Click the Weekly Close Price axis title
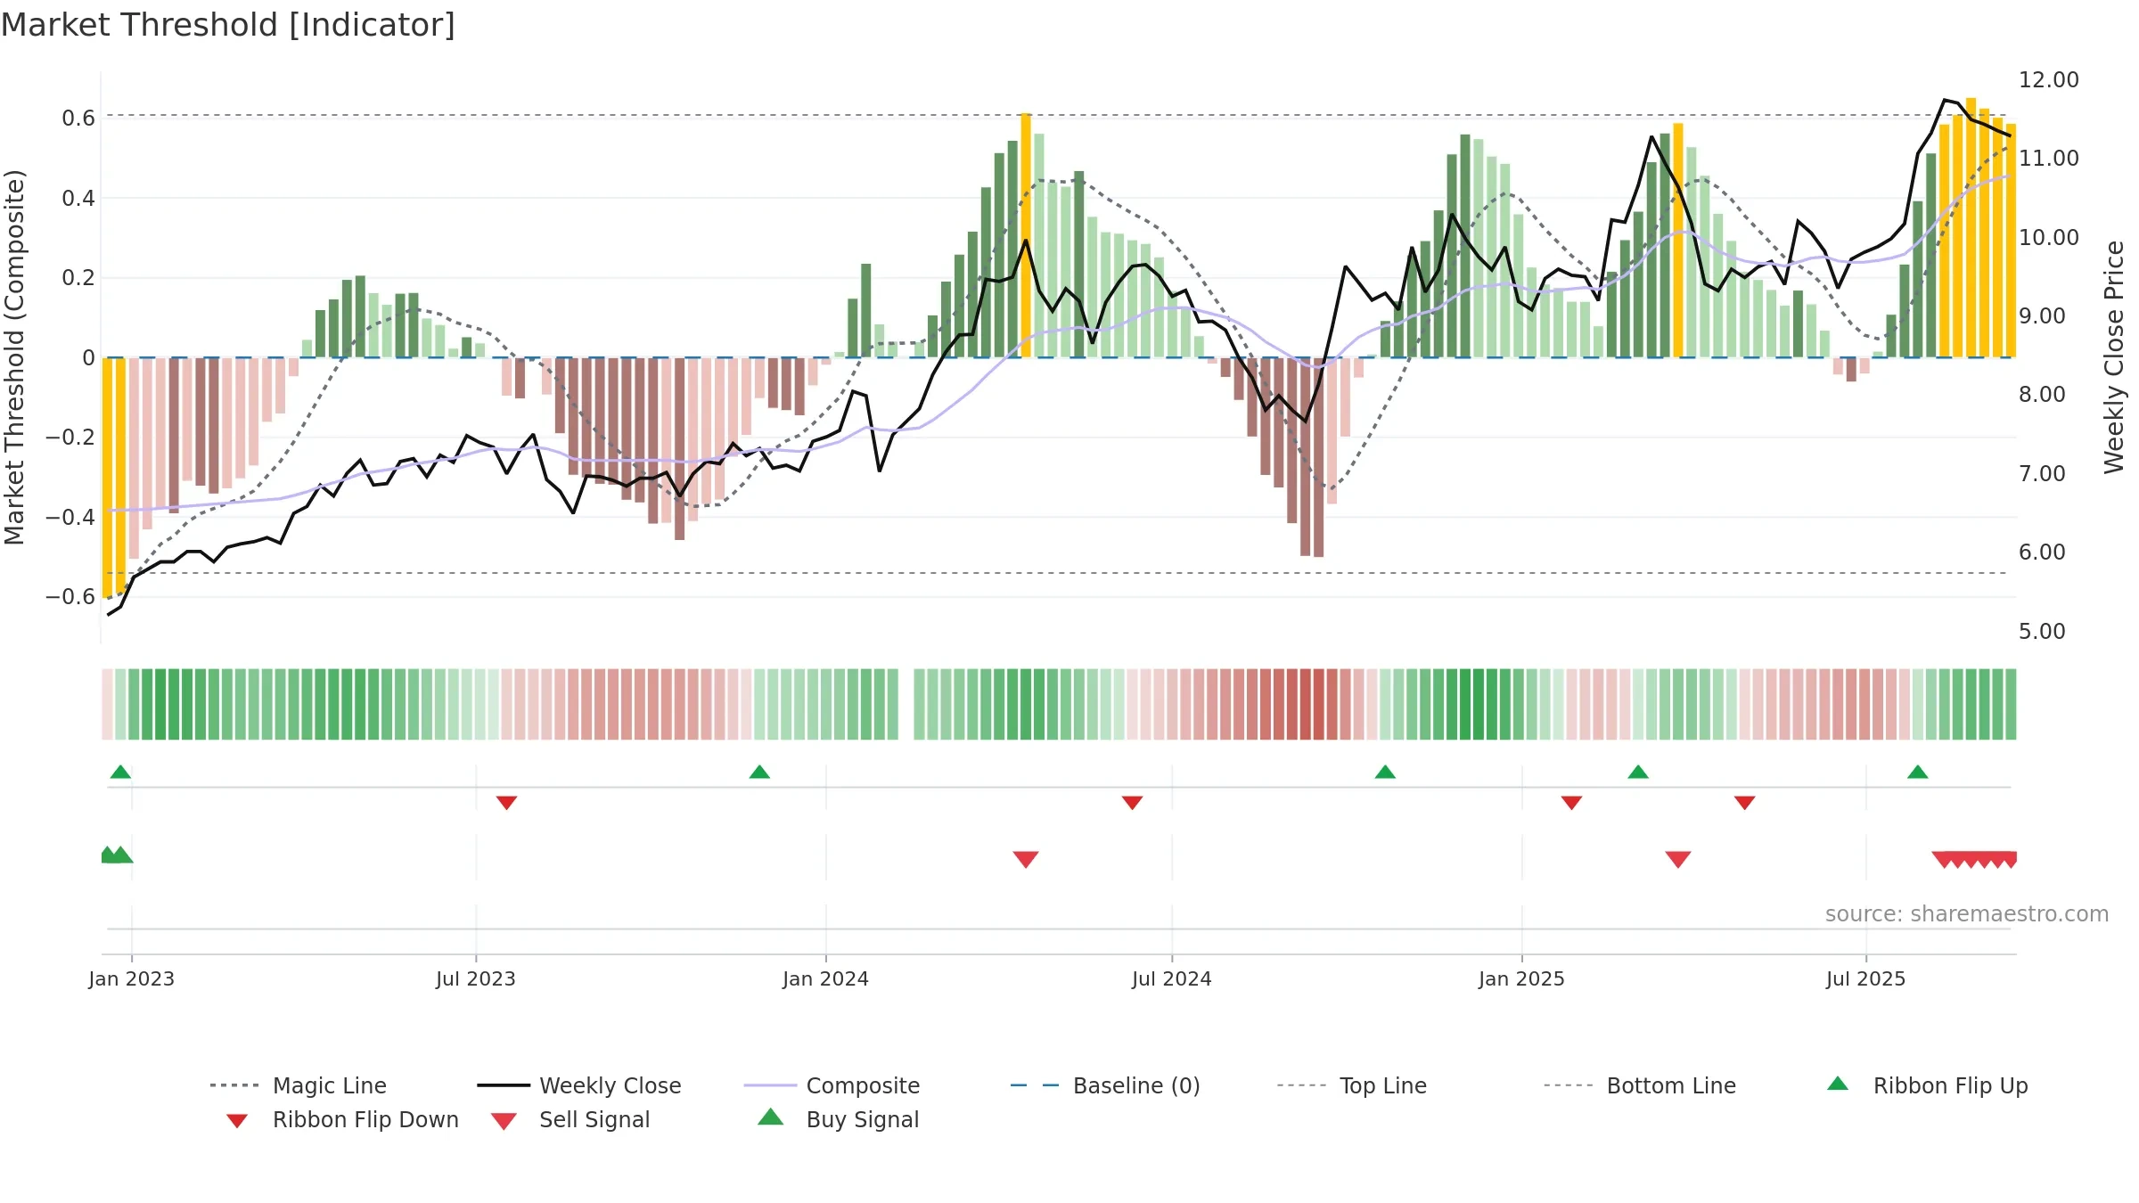Viewport: 2139px width, 1203px height. [x=2114, y=356]
